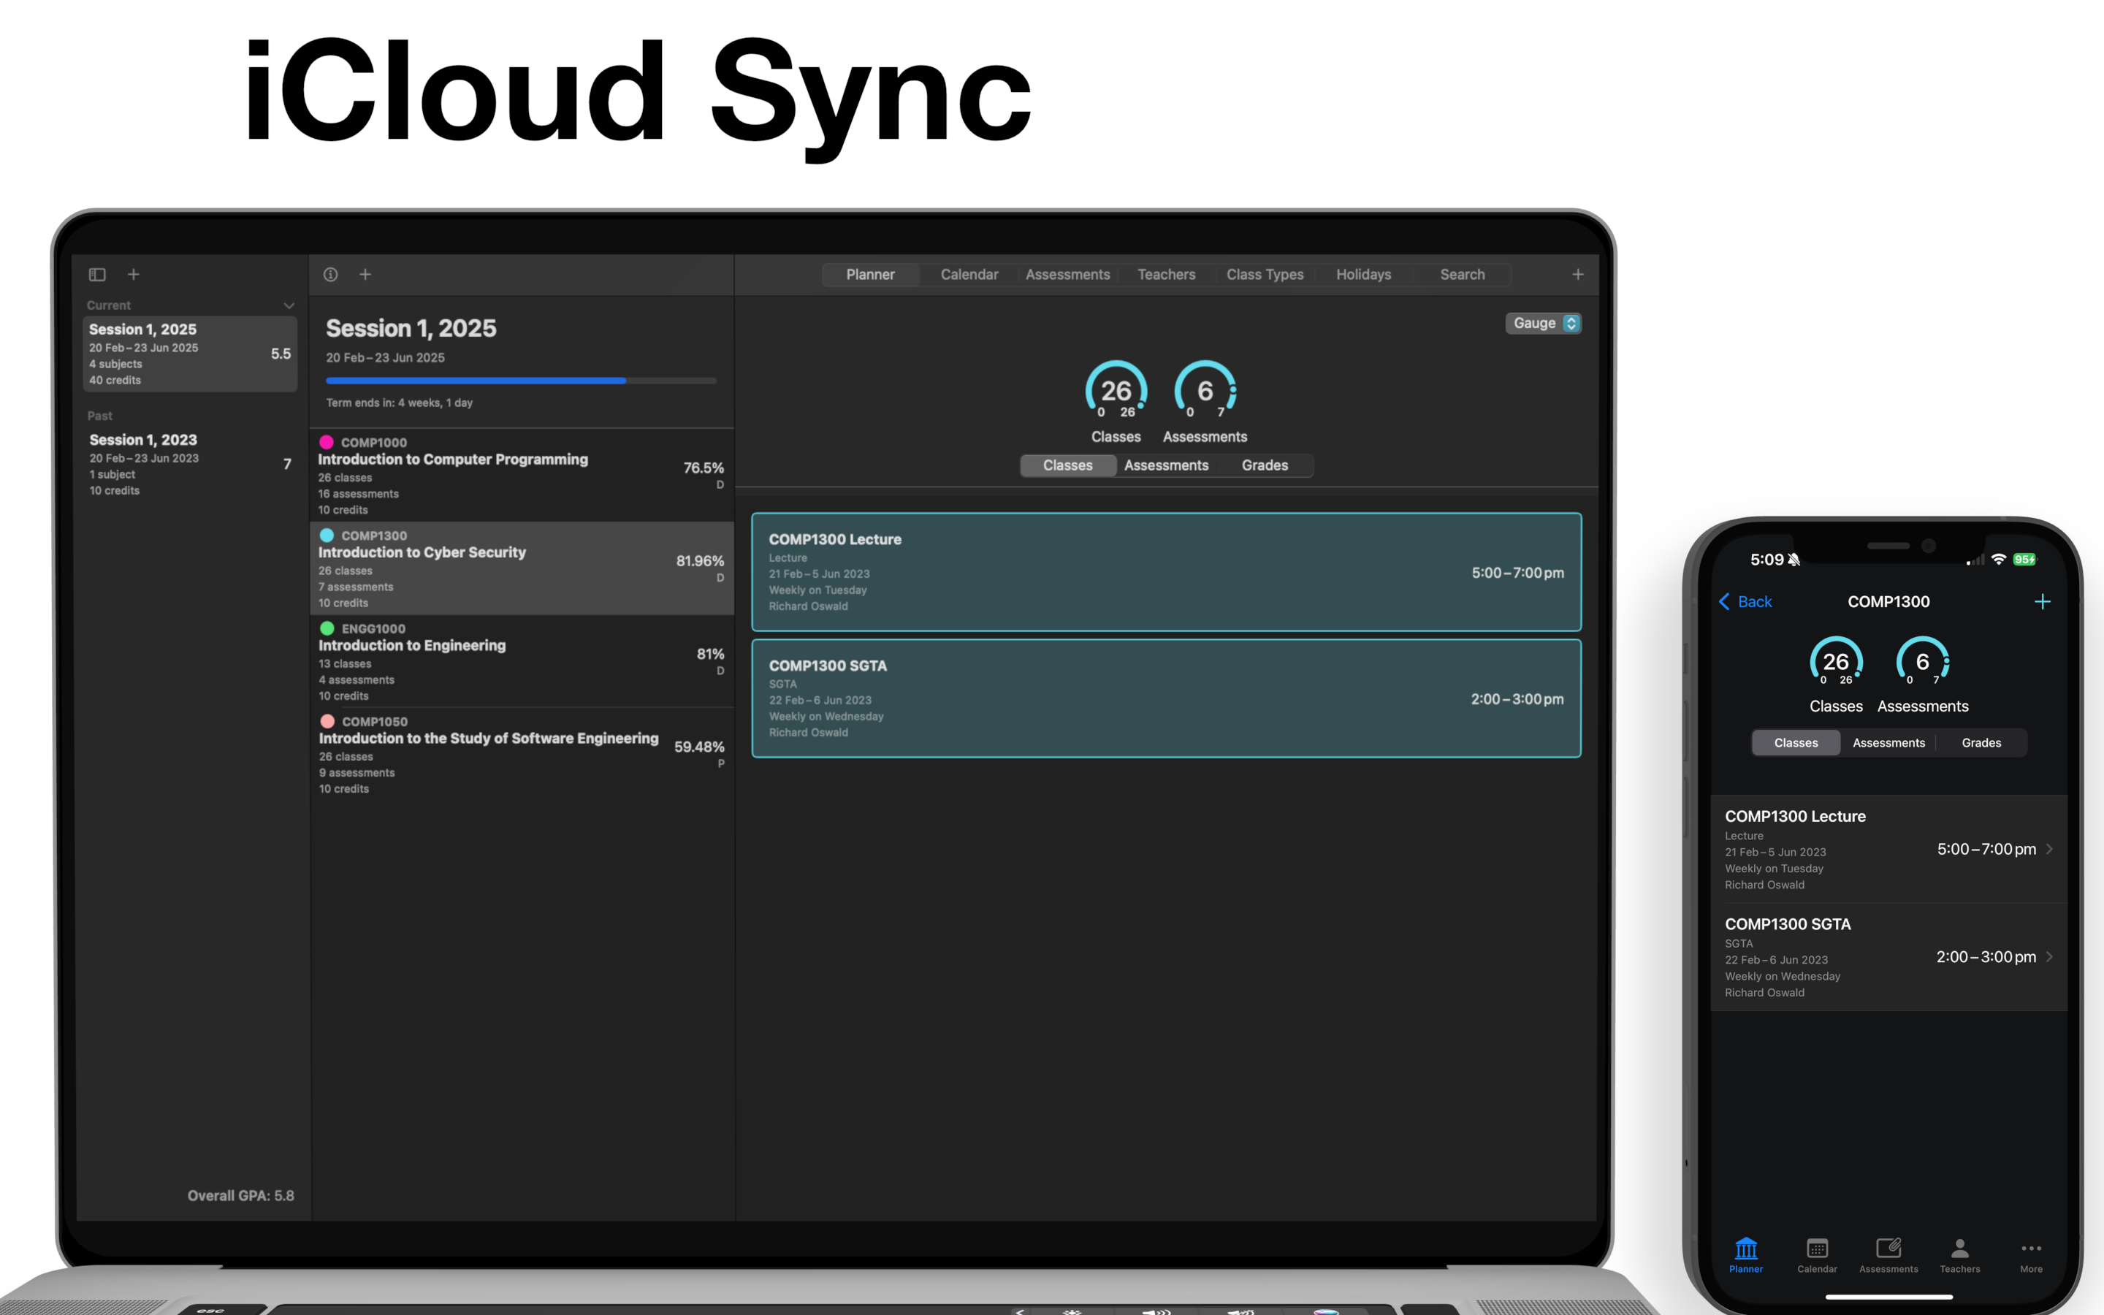2104x1315 pixels.
Task: Click the silent bell icon on iPhone status bar
Action: (x=1794, y=559)
